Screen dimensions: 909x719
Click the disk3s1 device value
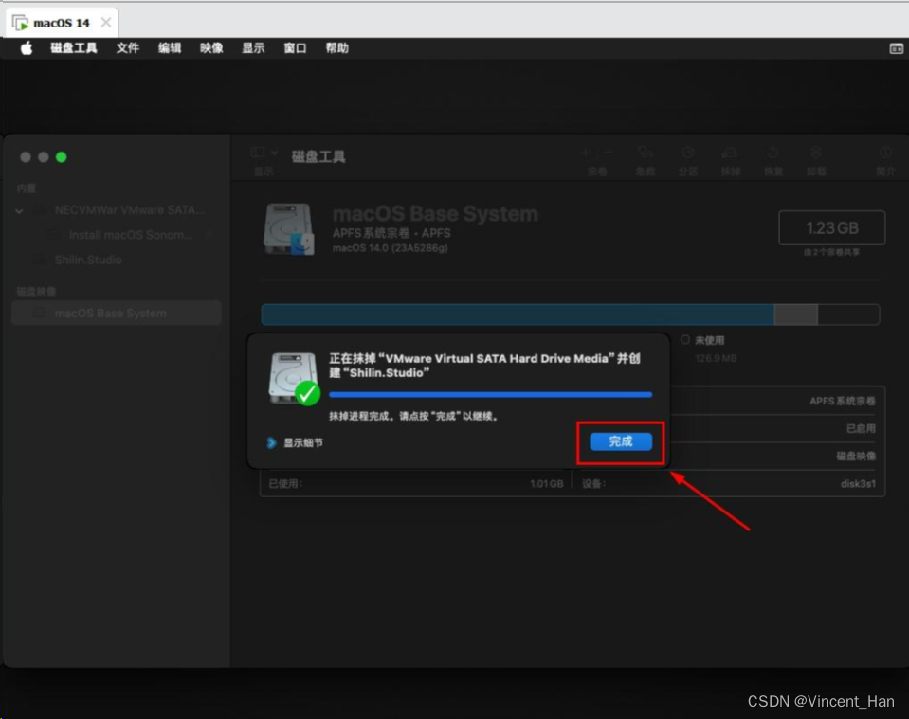tap(858, 484)
